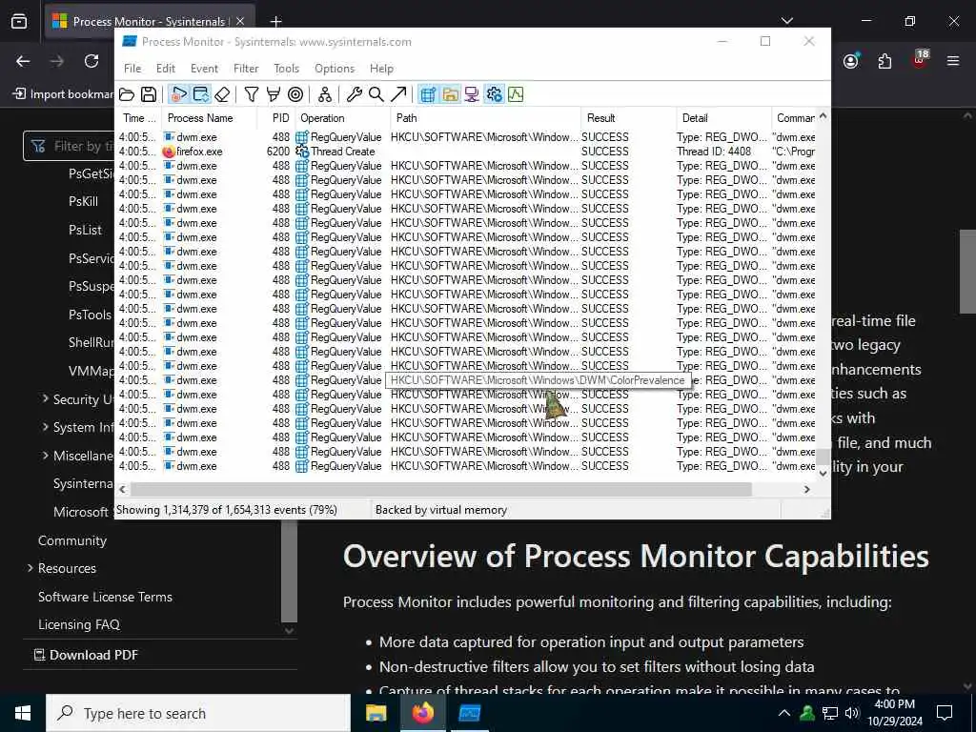
Task: Open a new Firefox tab with plus
Action: pos(275,21)
